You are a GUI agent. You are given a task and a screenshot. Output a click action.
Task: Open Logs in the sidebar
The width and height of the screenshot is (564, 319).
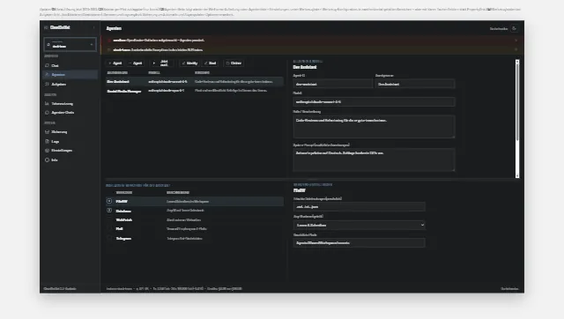70,141
